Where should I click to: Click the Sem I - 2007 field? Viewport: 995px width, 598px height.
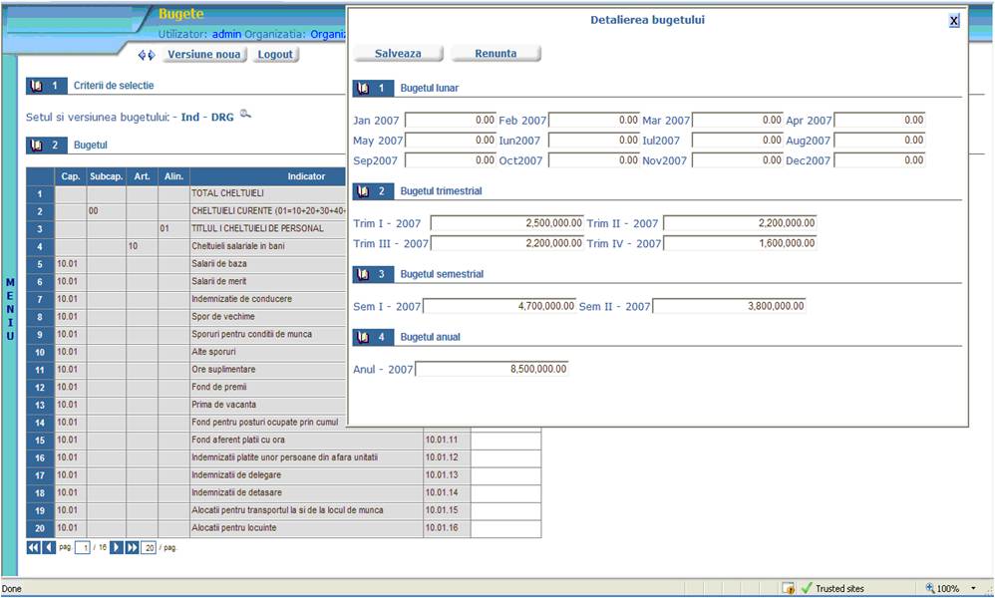coord(499,306)
